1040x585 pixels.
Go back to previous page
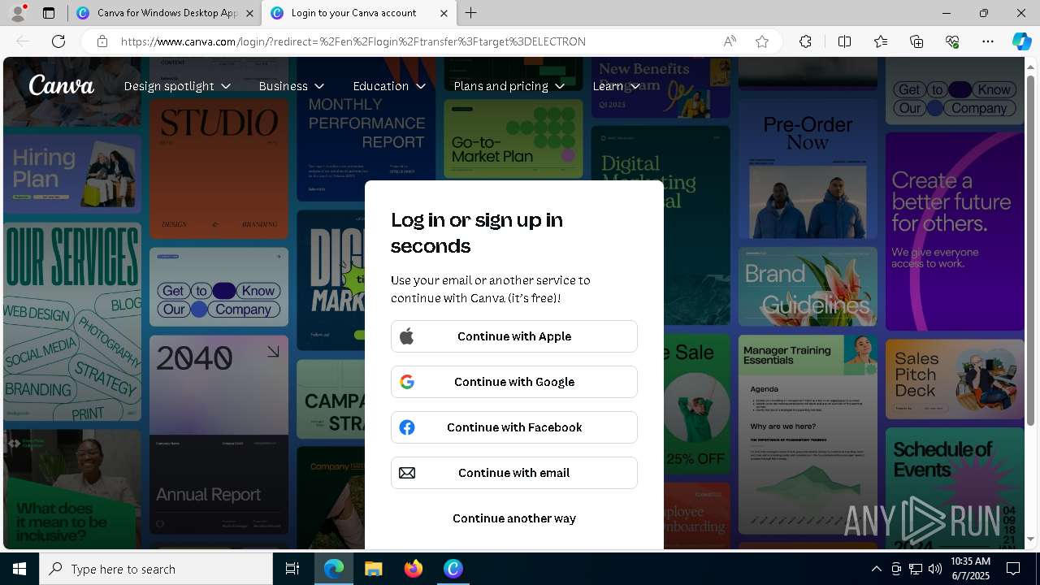23,41
